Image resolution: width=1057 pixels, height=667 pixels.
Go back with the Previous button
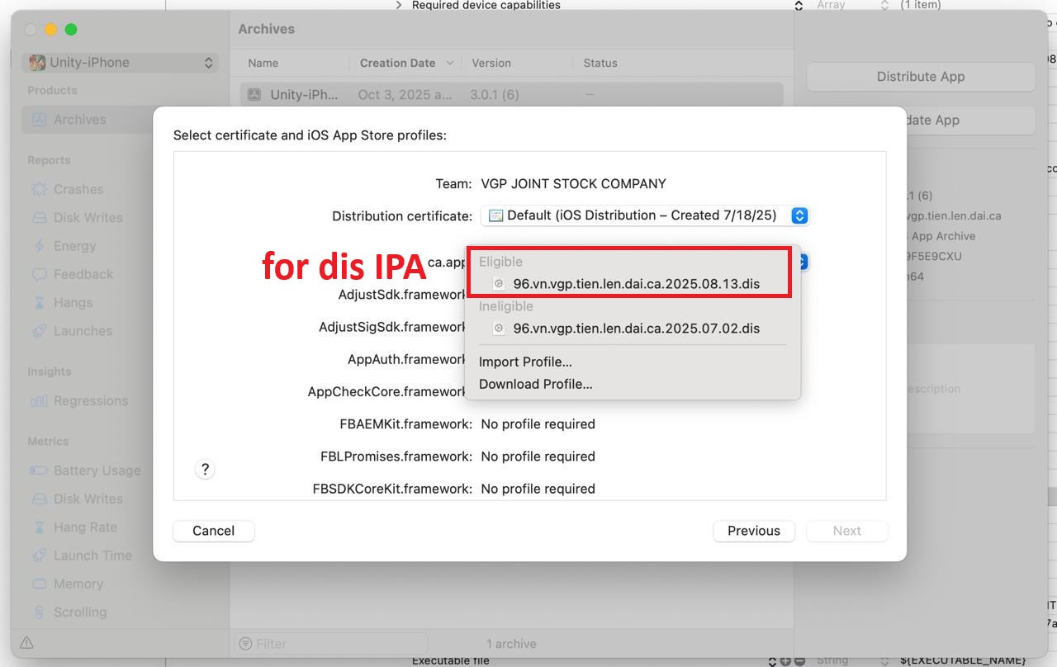pos(753,531)
